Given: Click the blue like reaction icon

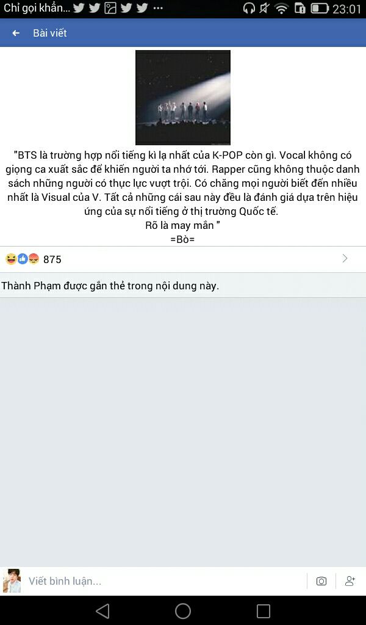Looking at the screenshot, I should (x=23, y=259).
